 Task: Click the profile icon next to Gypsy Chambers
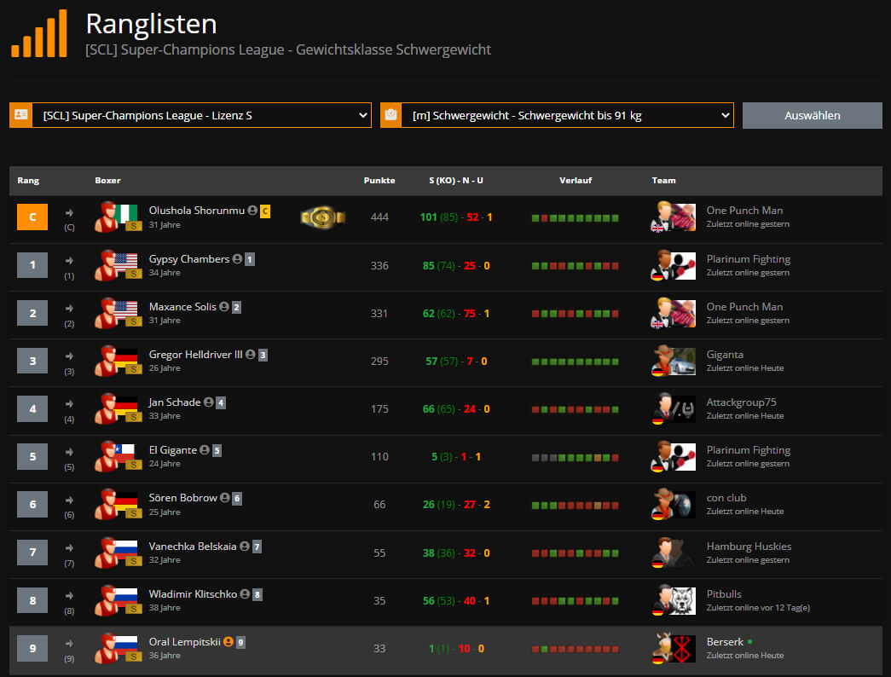[x=236, y=259]
